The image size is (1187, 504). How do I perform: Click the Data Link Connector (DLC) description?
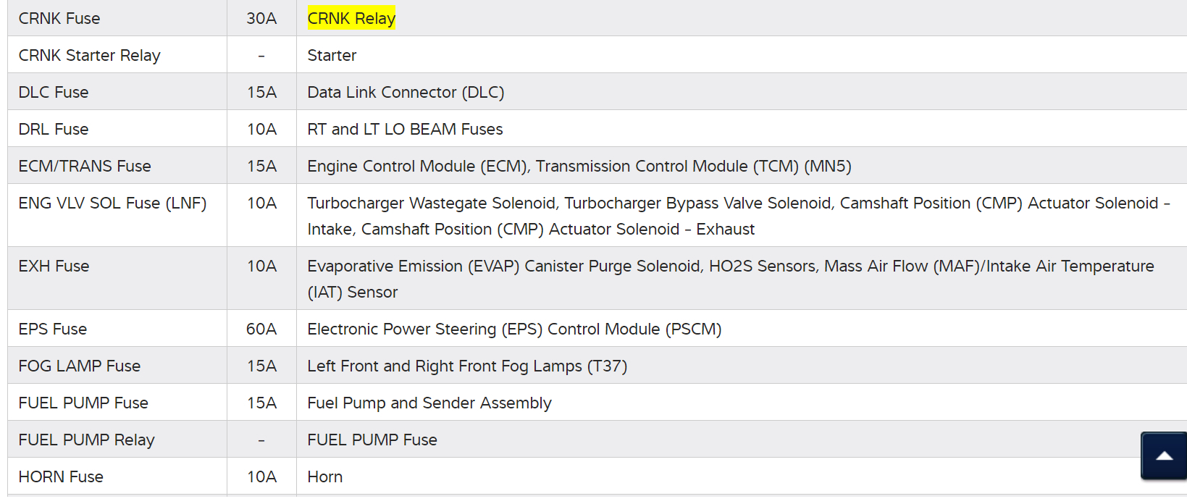tap(406, 93)
